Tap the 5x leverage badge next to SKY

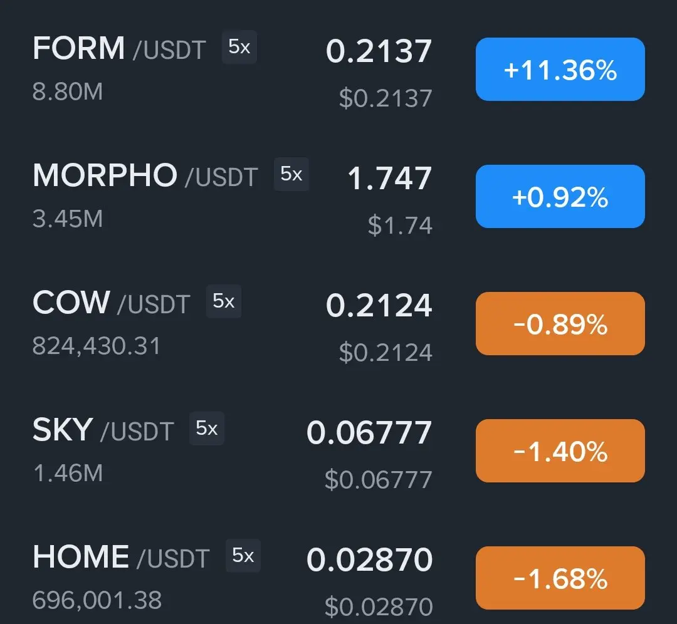(207, 429)
